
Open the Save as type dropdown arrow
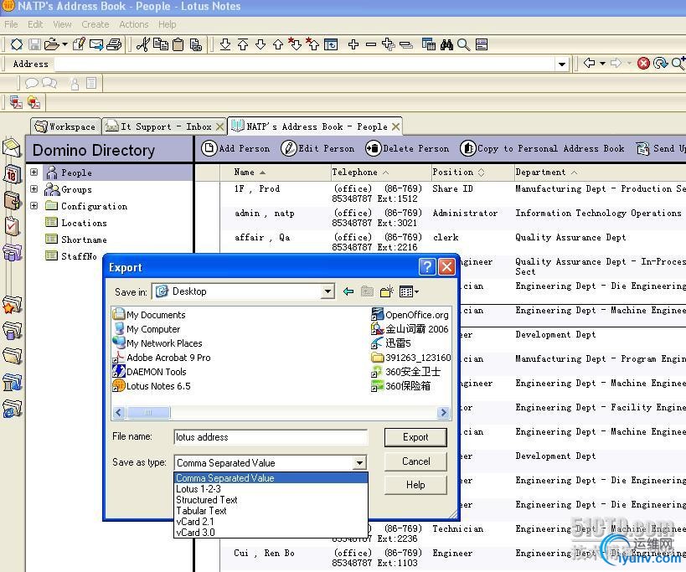[x=359, y=462]
